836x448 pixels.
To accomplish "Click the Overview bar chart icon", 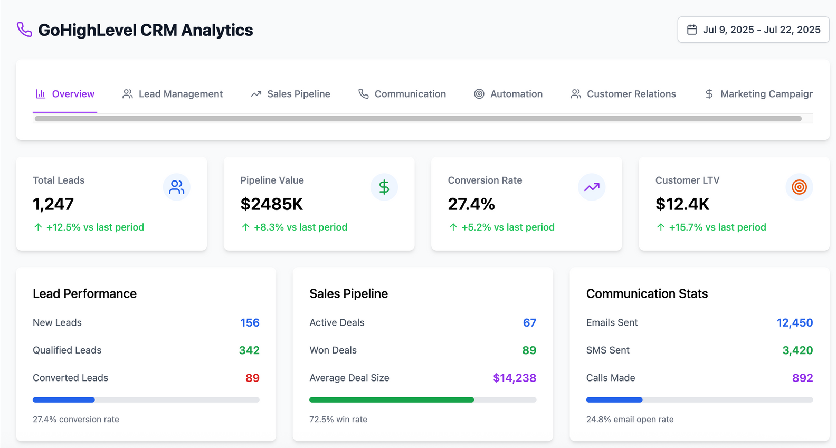I will click(x=41, y=94).
